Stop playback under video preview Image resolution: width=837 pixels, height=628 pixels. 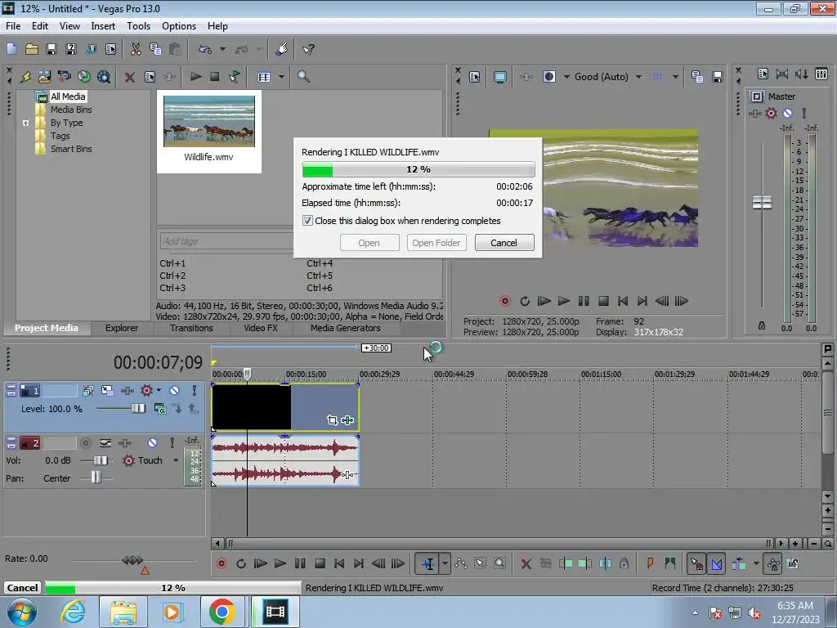(x=603, y=301)
